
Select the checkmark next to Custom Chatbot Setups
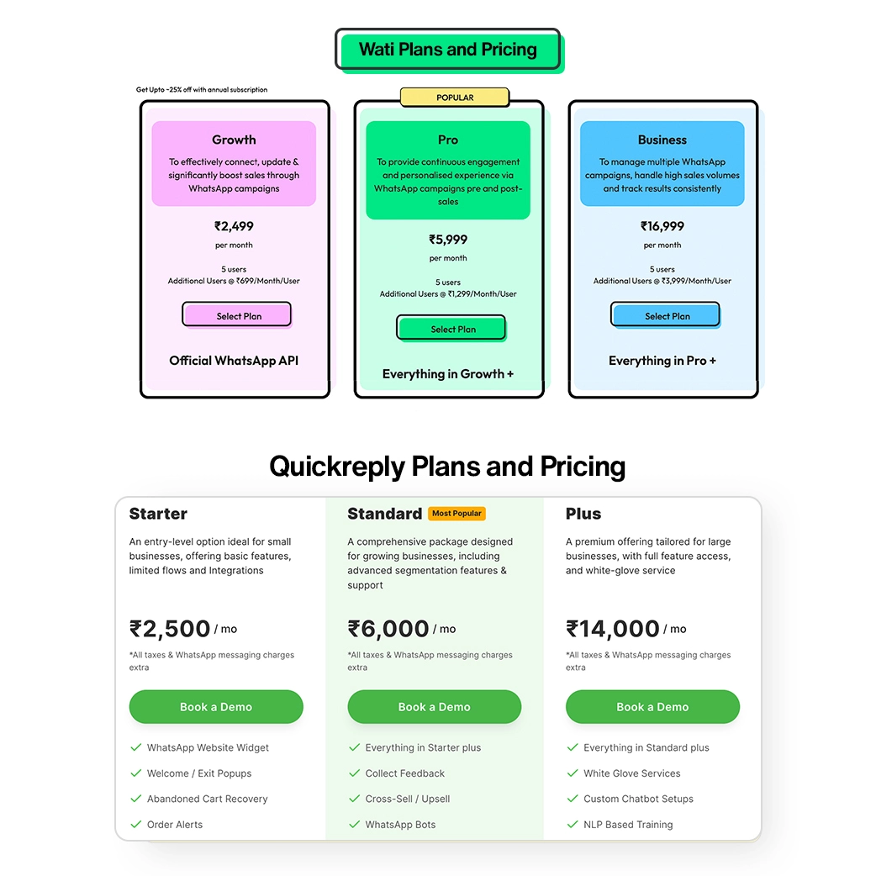(x=573, y=799)
